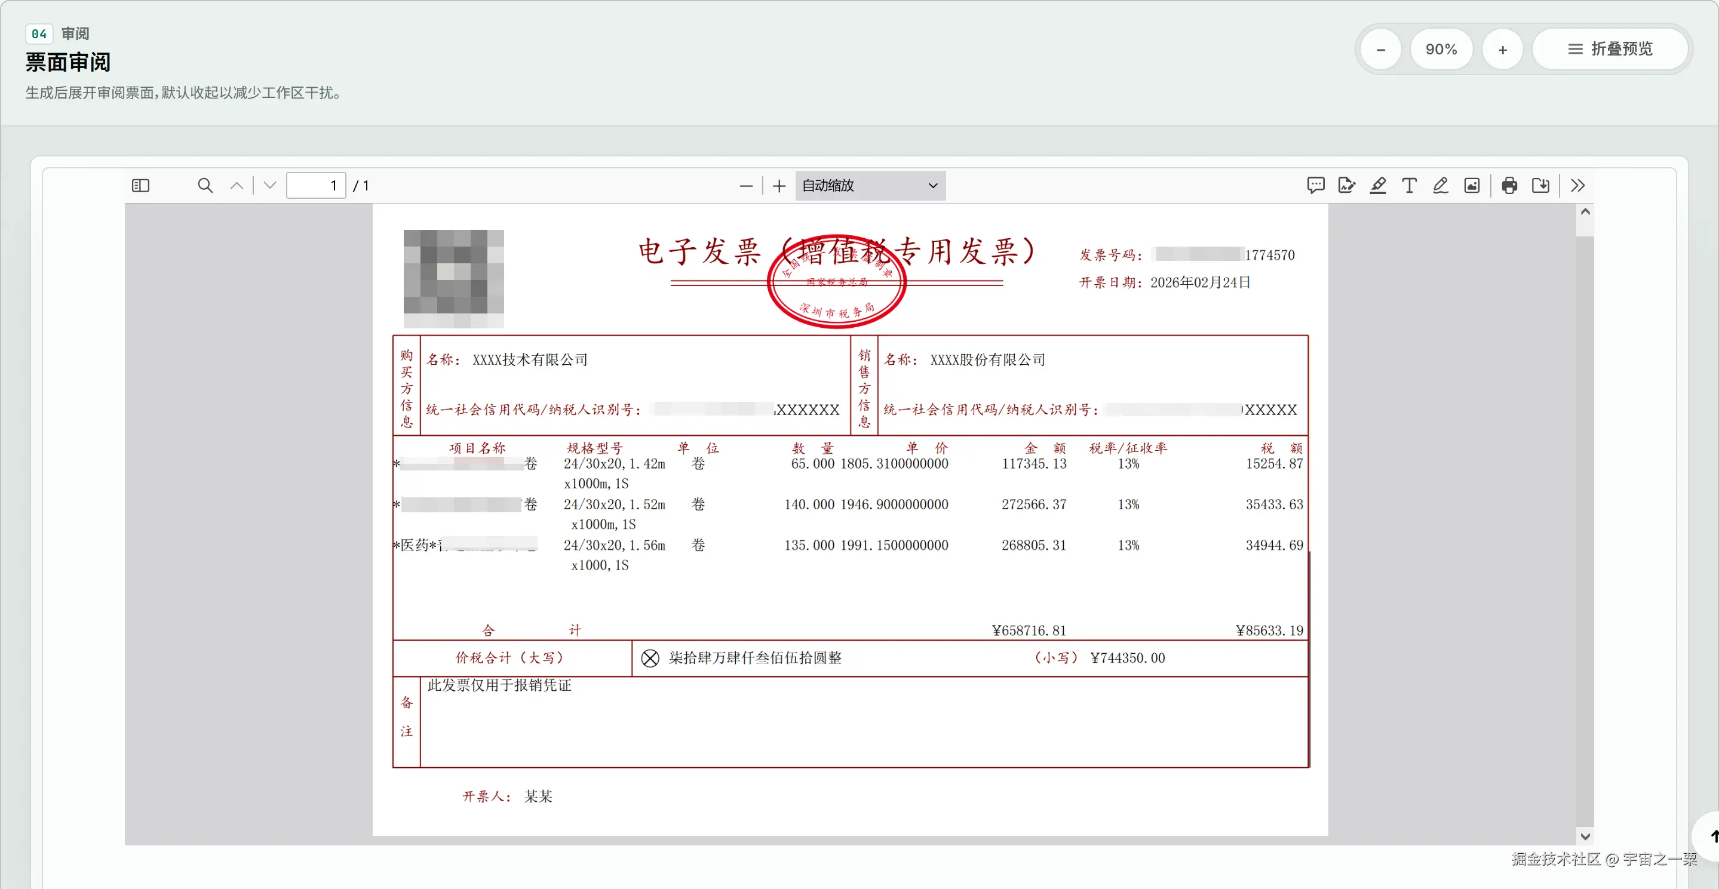The image size is (1719, 889).
Task: Click the page number input field
Action: click(x=315, y=186)
